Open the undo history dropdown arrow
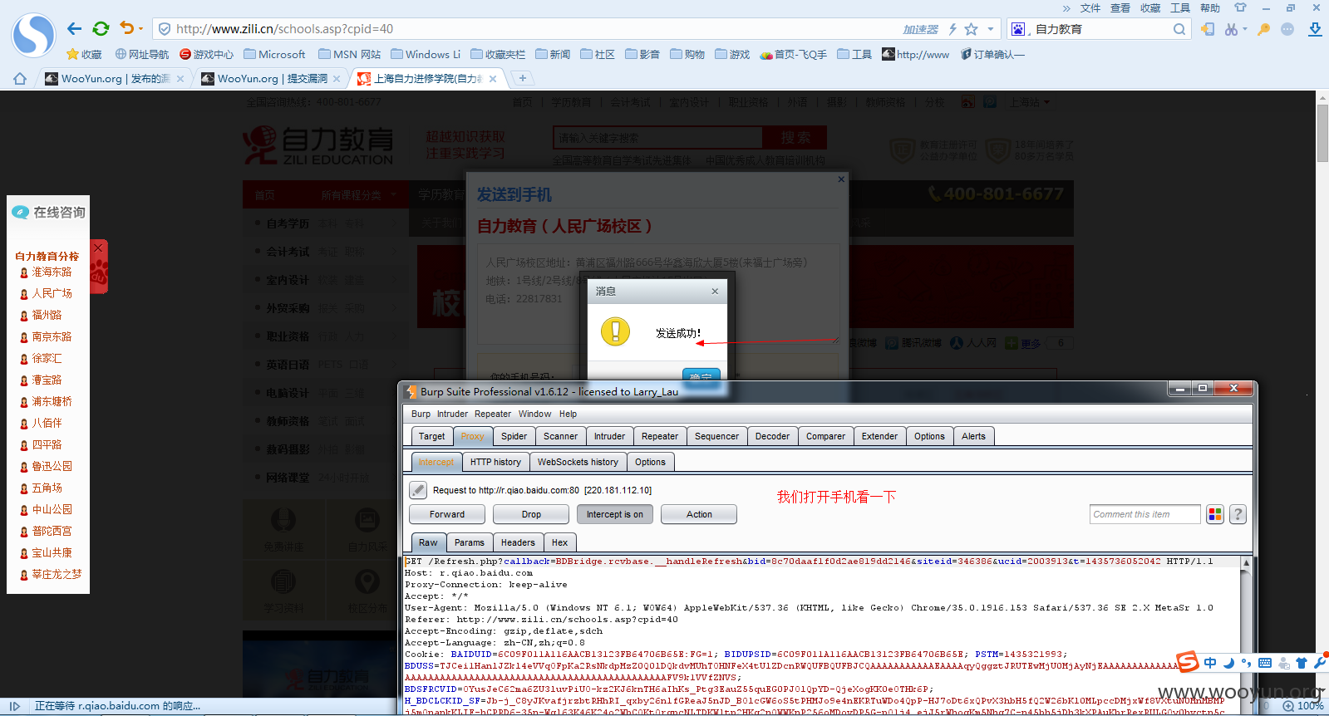 [140, 29]
